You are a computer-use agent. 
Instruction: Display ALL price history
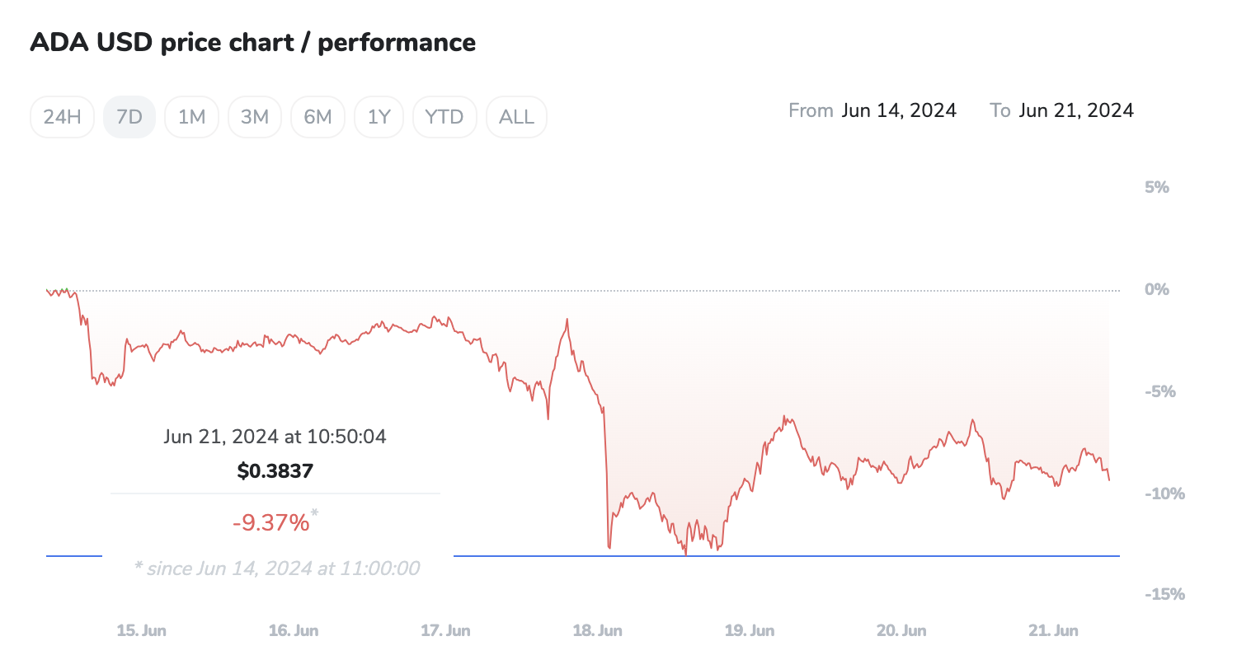click(x=516, y=117)
